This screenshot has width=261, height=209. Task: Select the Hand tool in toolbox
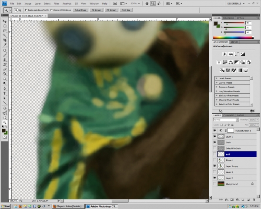pos(4,118)
